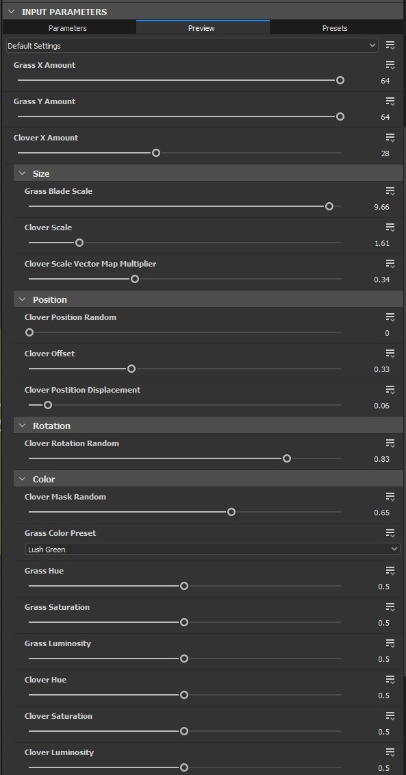Open options icon for Grass Color Preset
The width and height of the screenshot is (406, 775).
(390, 533)
